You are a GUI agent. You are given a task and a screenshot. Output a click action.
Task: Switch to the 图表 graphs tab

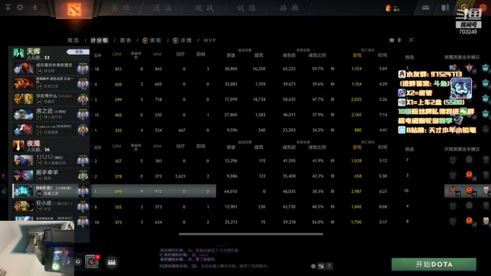click(x=126, y=40)
